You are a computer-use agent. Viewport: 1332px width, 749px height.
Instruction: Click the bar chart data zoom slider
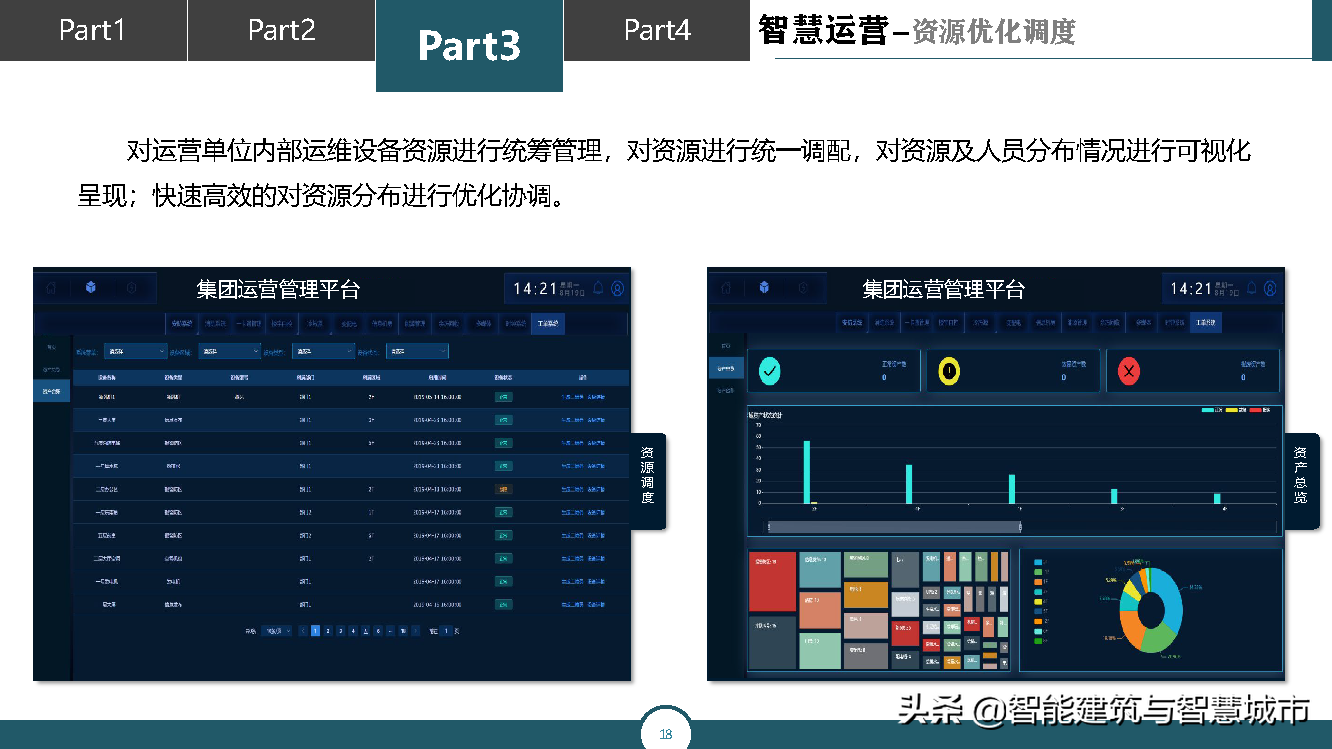pyautogui.click(x=894, y=526)
